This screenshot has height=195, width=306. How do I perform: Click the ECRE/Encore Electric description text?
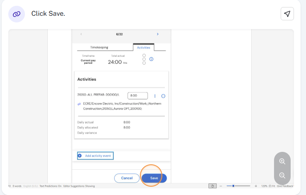click(x=122, y=106)
